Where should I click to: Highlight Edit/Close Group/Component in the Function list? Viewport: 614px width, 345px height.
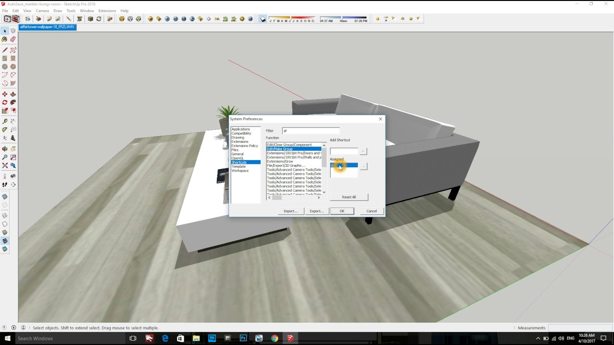289,145
